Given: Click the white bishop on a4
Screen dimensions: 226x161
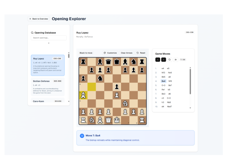Looking at the screenshot, I should click(83, 95).
